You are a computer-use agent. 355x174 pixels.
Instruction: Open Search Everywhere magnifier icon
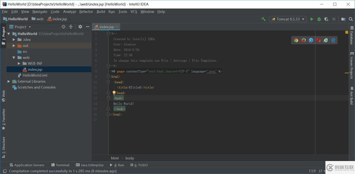(351, 19)
